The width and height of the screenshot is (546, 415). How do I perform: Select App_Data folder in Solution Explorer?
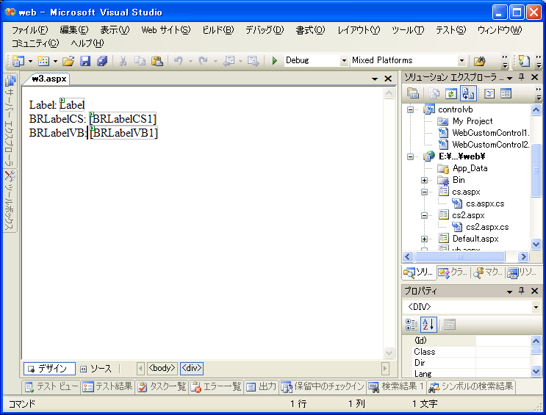[x=470, y=168]
